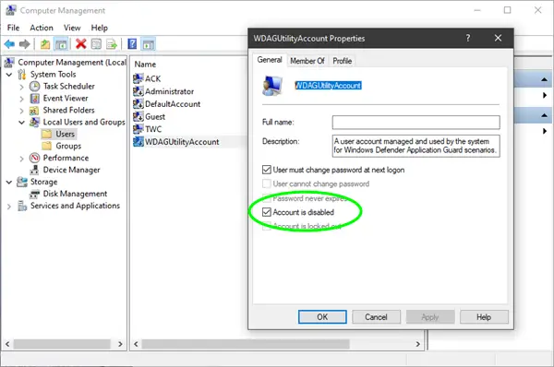This screenshot has height=367, width=554.
Task: Click the Device Manager icon
Action: coord(34,170)
